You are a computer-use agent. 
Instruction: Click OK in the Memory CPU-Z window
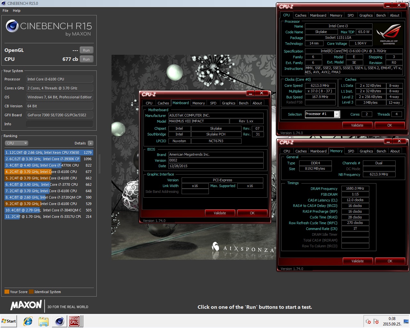[x=390, y=261]
